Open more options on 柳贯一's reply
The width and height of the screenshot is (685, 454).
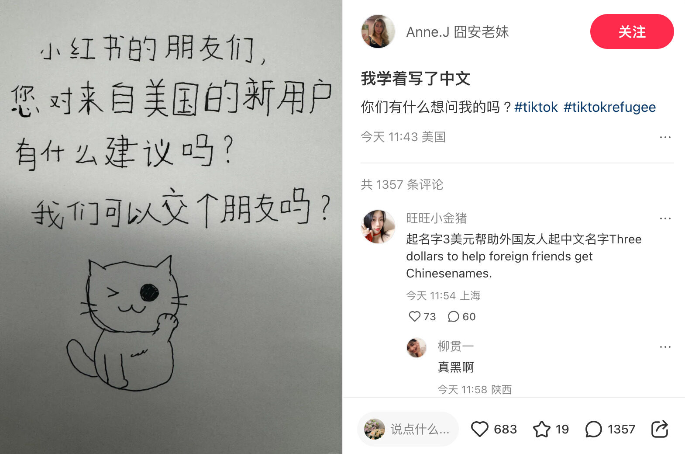[x=665, y=347]
